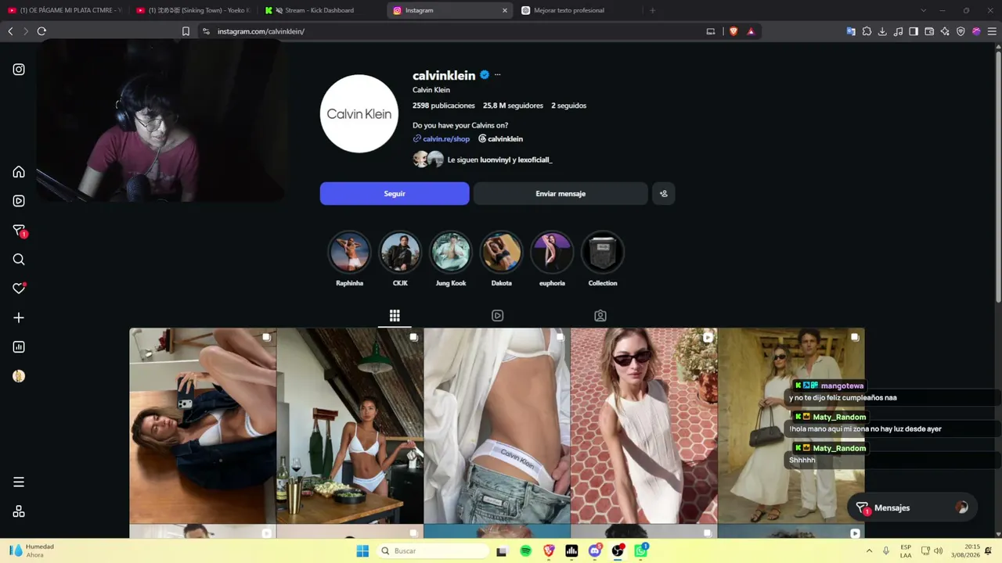View the 25,8 M seguidores list
The height and width of the screenshot is (563, 1002).
pos(513,106)
